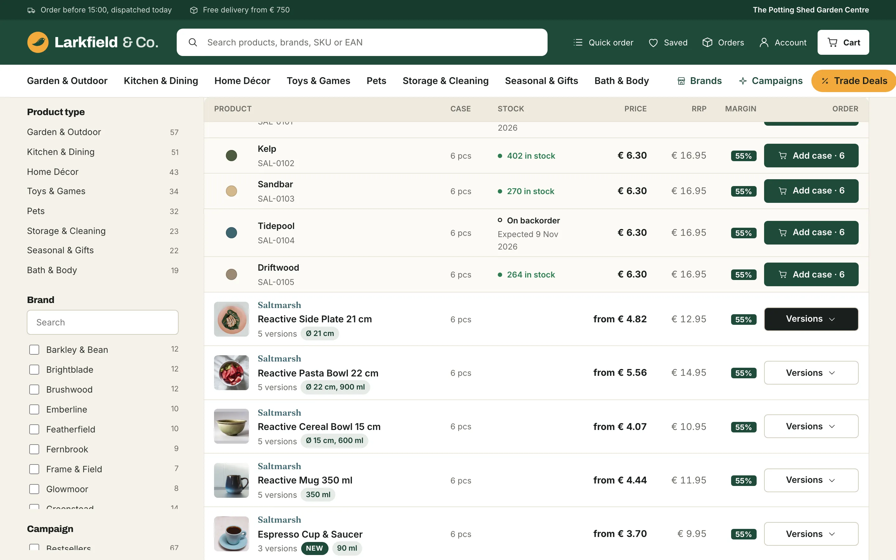Click free delivery box notice

[240, 10]
